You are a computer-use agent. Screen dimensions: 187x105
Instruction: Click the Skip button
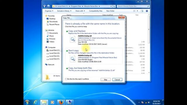105,80
